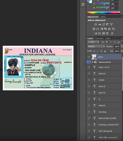Add a Levels adjustment
This screenshot has height=141, width=123.
(100, 24)
